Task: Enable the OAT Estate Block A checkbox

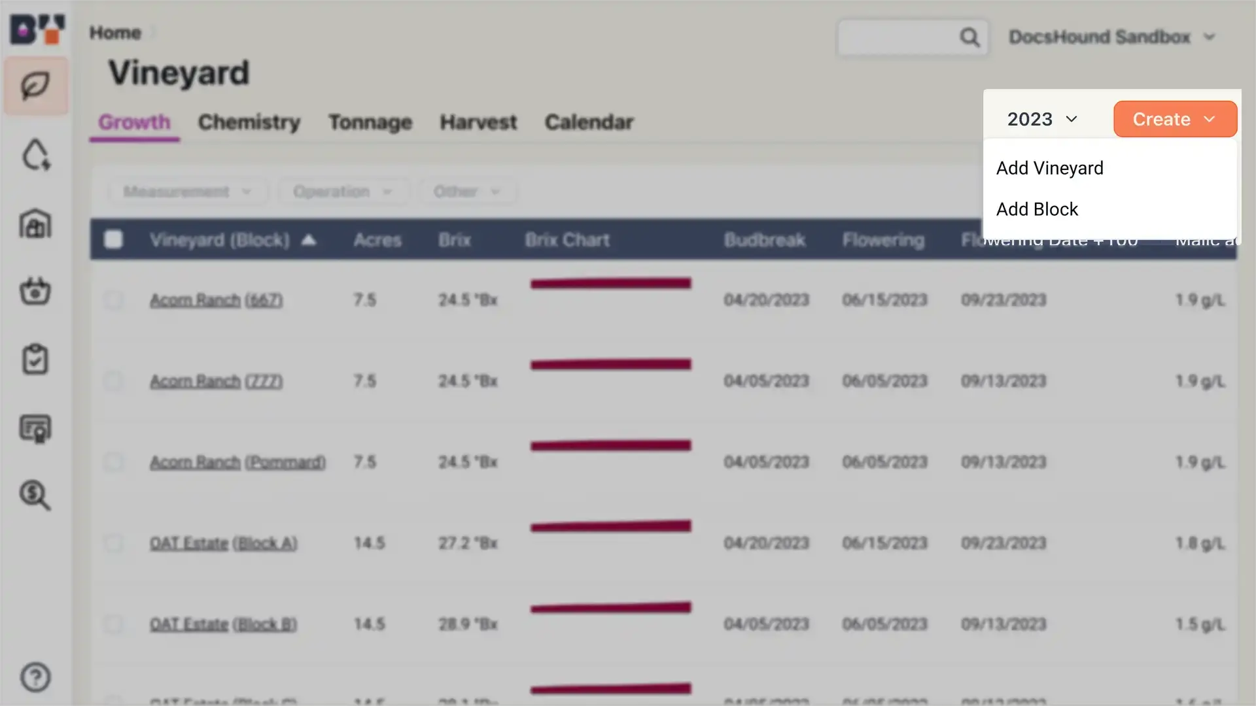Action: tap(113, 543)
